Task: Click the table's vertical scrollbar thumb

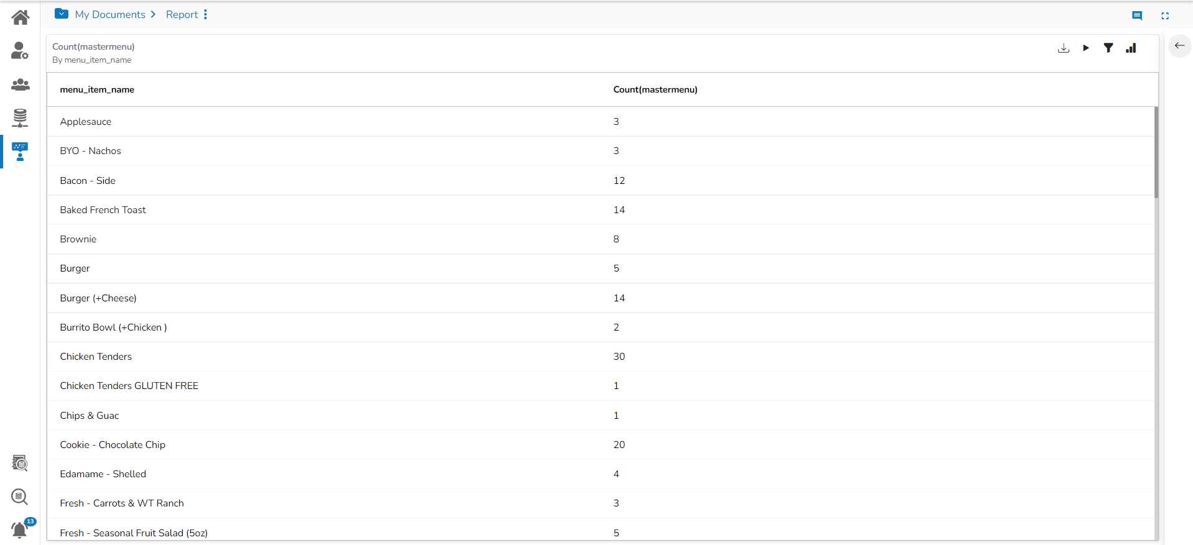Action: click(x=1156, y=152)
